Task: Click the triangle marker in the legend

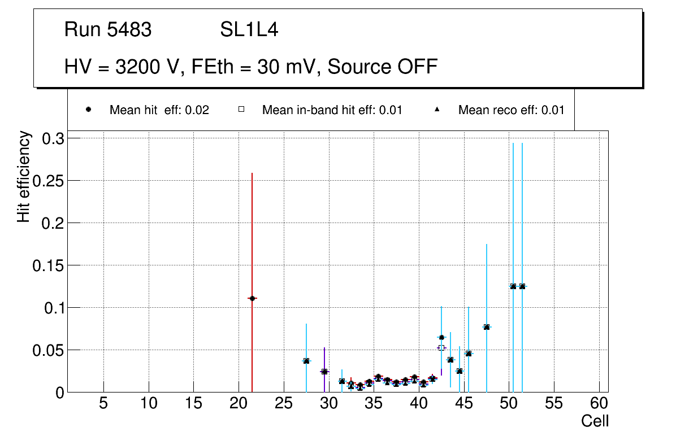Action: [x=437, y=110]
